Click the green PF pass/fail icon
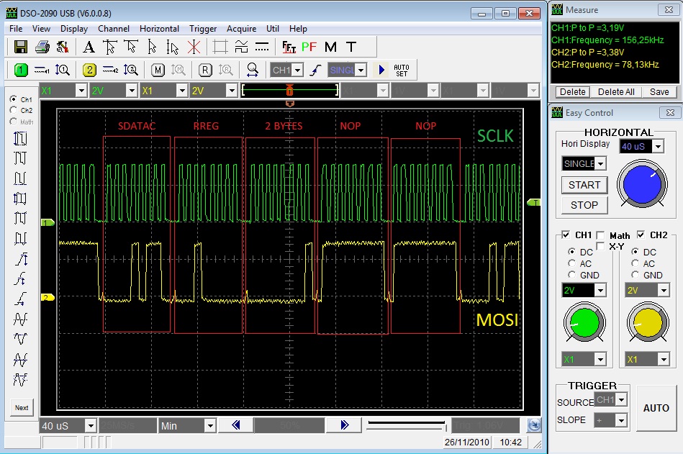 pyautogui.click(x=309, y=47)
